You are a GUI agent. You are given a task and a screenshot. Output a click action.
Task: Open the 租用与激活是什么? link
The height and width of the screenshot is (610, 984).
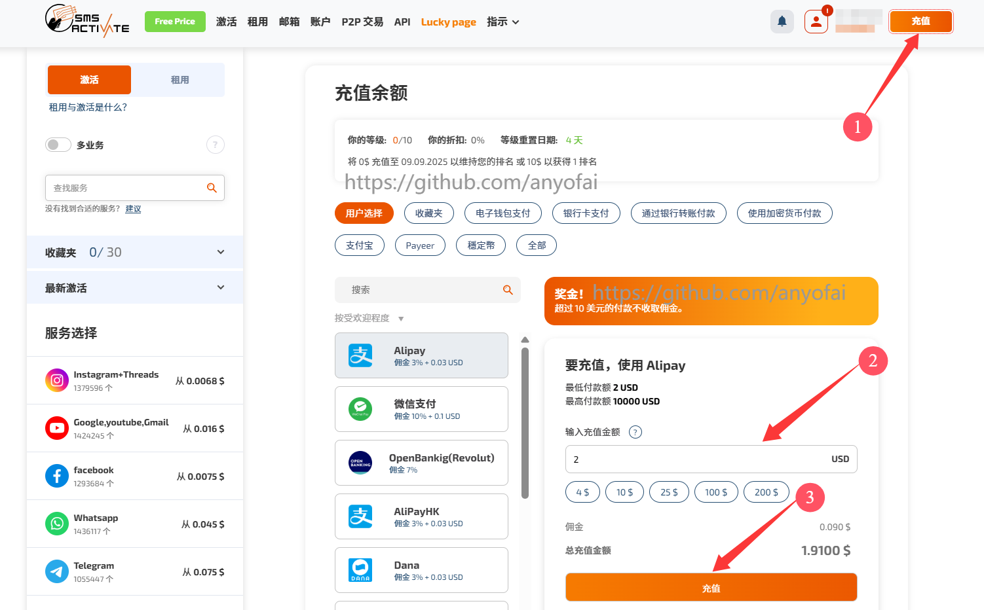coord(88,107)
